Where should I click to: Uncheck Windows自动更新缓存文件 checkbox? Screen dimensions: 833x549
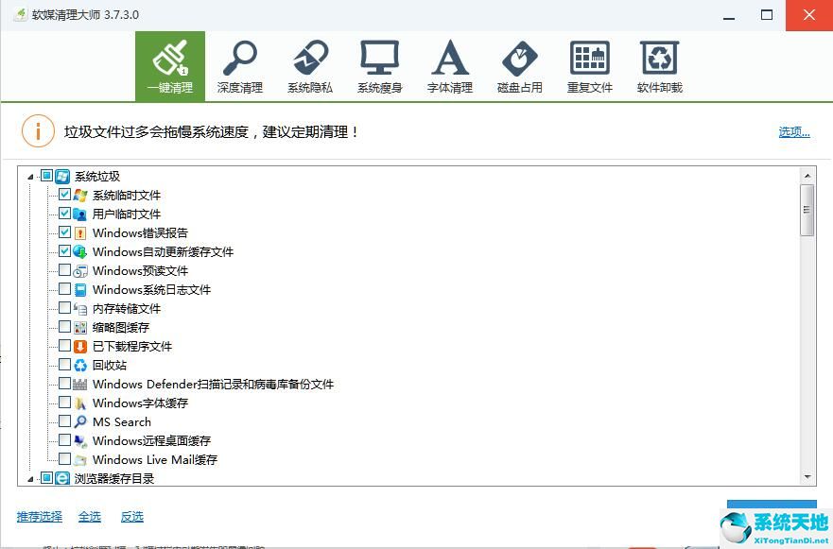[64, 251]
